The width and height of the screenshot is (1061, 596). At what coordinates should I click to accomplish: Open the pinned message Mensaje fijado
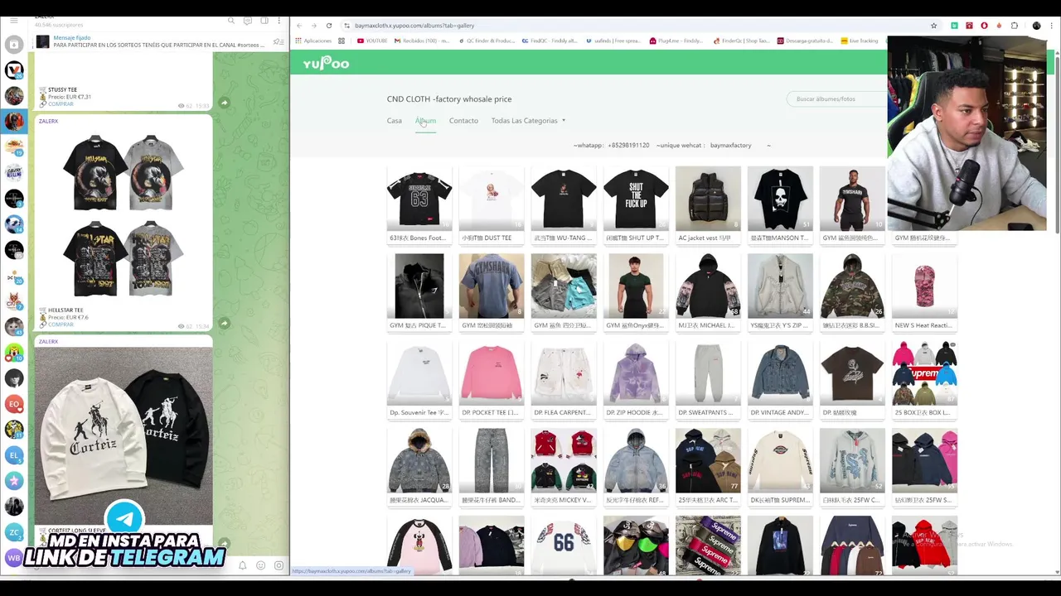click(x=157, y=41)
